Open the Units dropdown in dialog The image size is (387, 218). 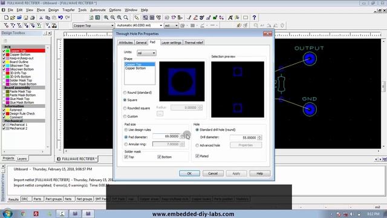pyautogui.click(x=146, y=53)
